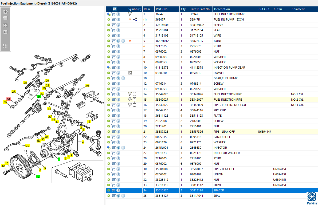Image resolution: width=318 pixels, height=205 pixels.
Task: Click the Perkins logo
Action: (312, 198)
